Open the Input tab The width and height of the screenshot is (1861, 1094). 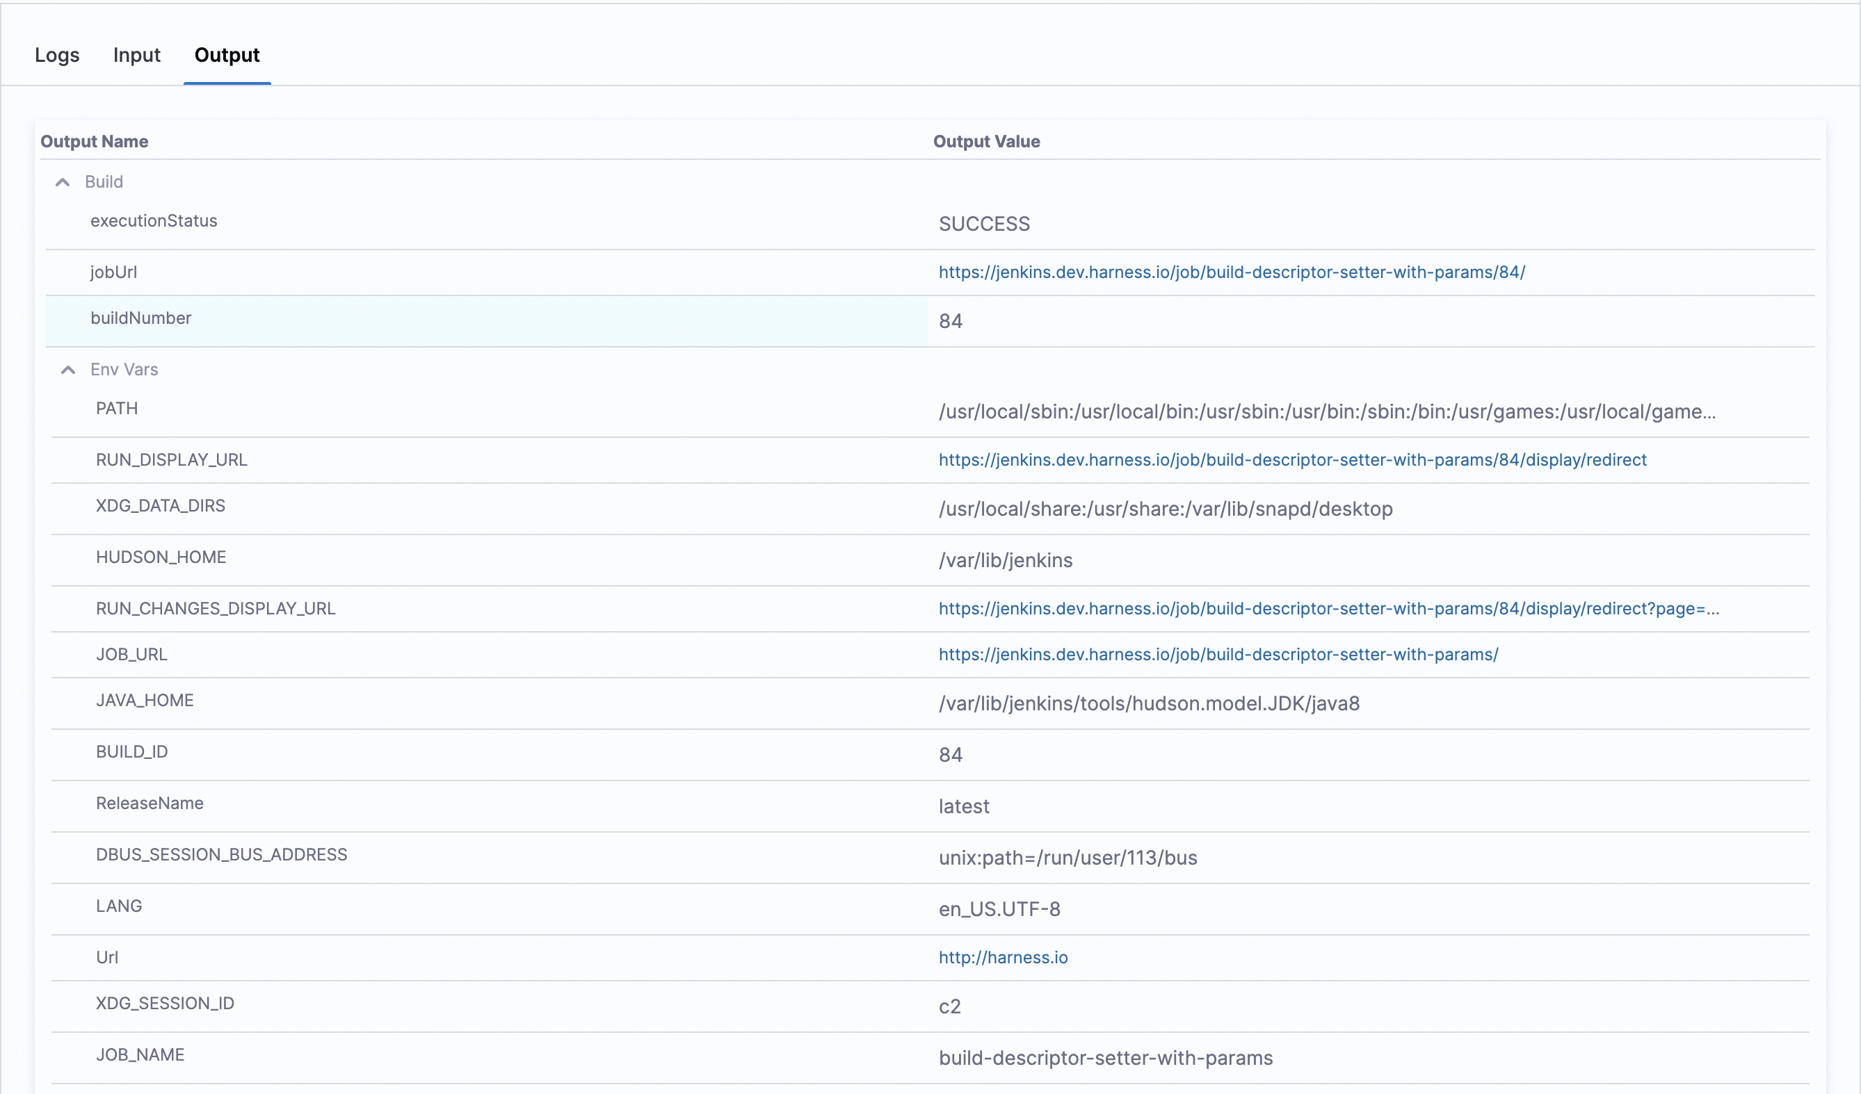tap(136, 56)
